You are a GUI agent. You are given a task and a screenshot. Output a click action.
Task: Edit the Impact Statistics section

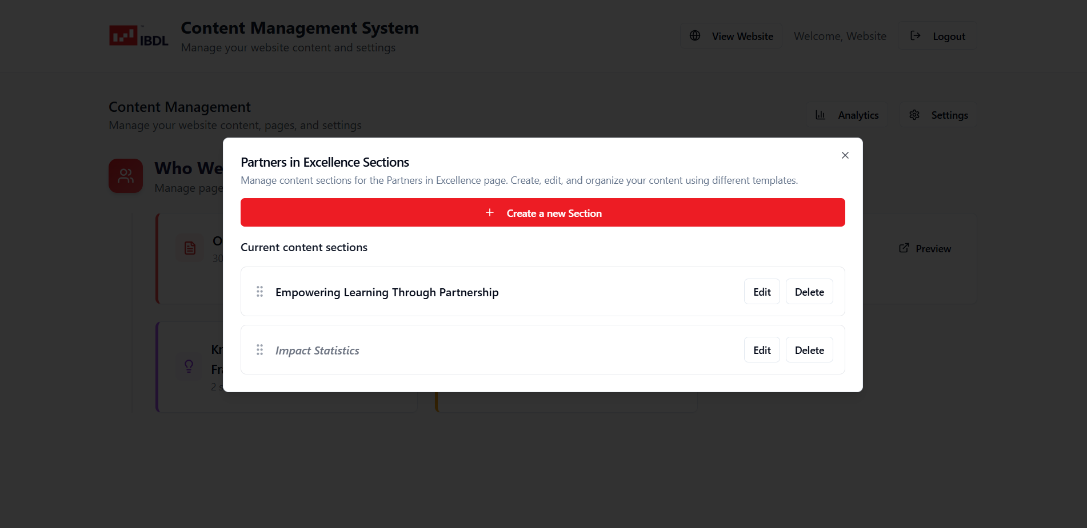click(x=761, y=350)
